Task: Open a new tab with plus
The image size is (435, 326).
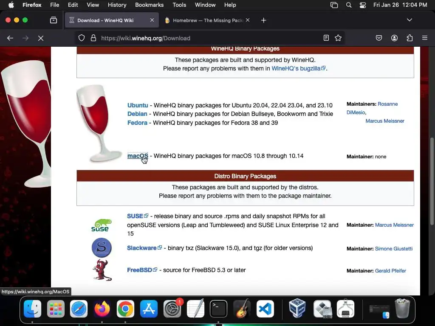Action: [x=263, y=20]
